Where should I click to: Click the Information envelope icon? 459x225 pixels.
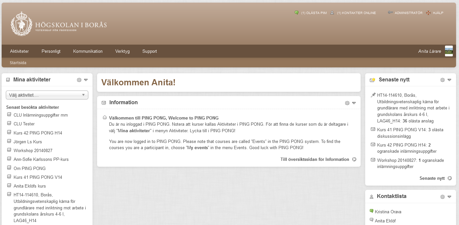(104, 103)
